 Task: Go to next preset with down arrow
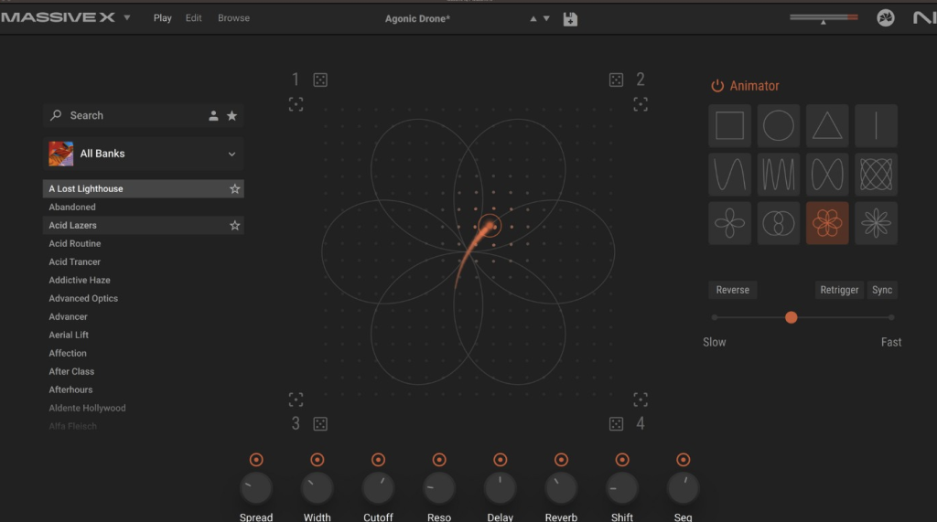(x=547, y=18)
